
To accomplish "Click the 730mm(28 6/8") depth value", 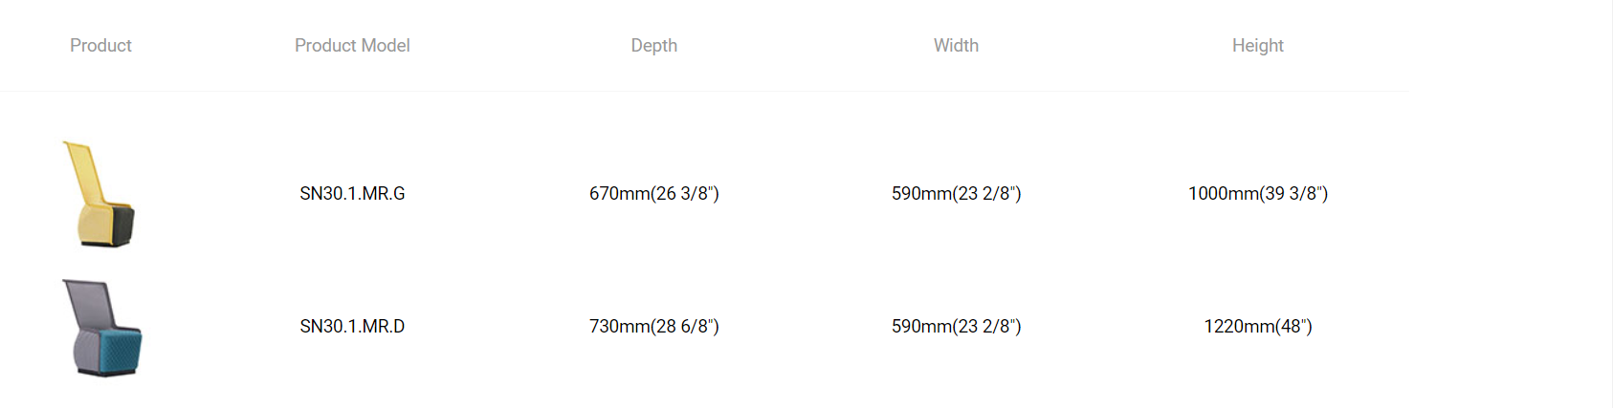I will pyautogui.click(x=654, y=327).
